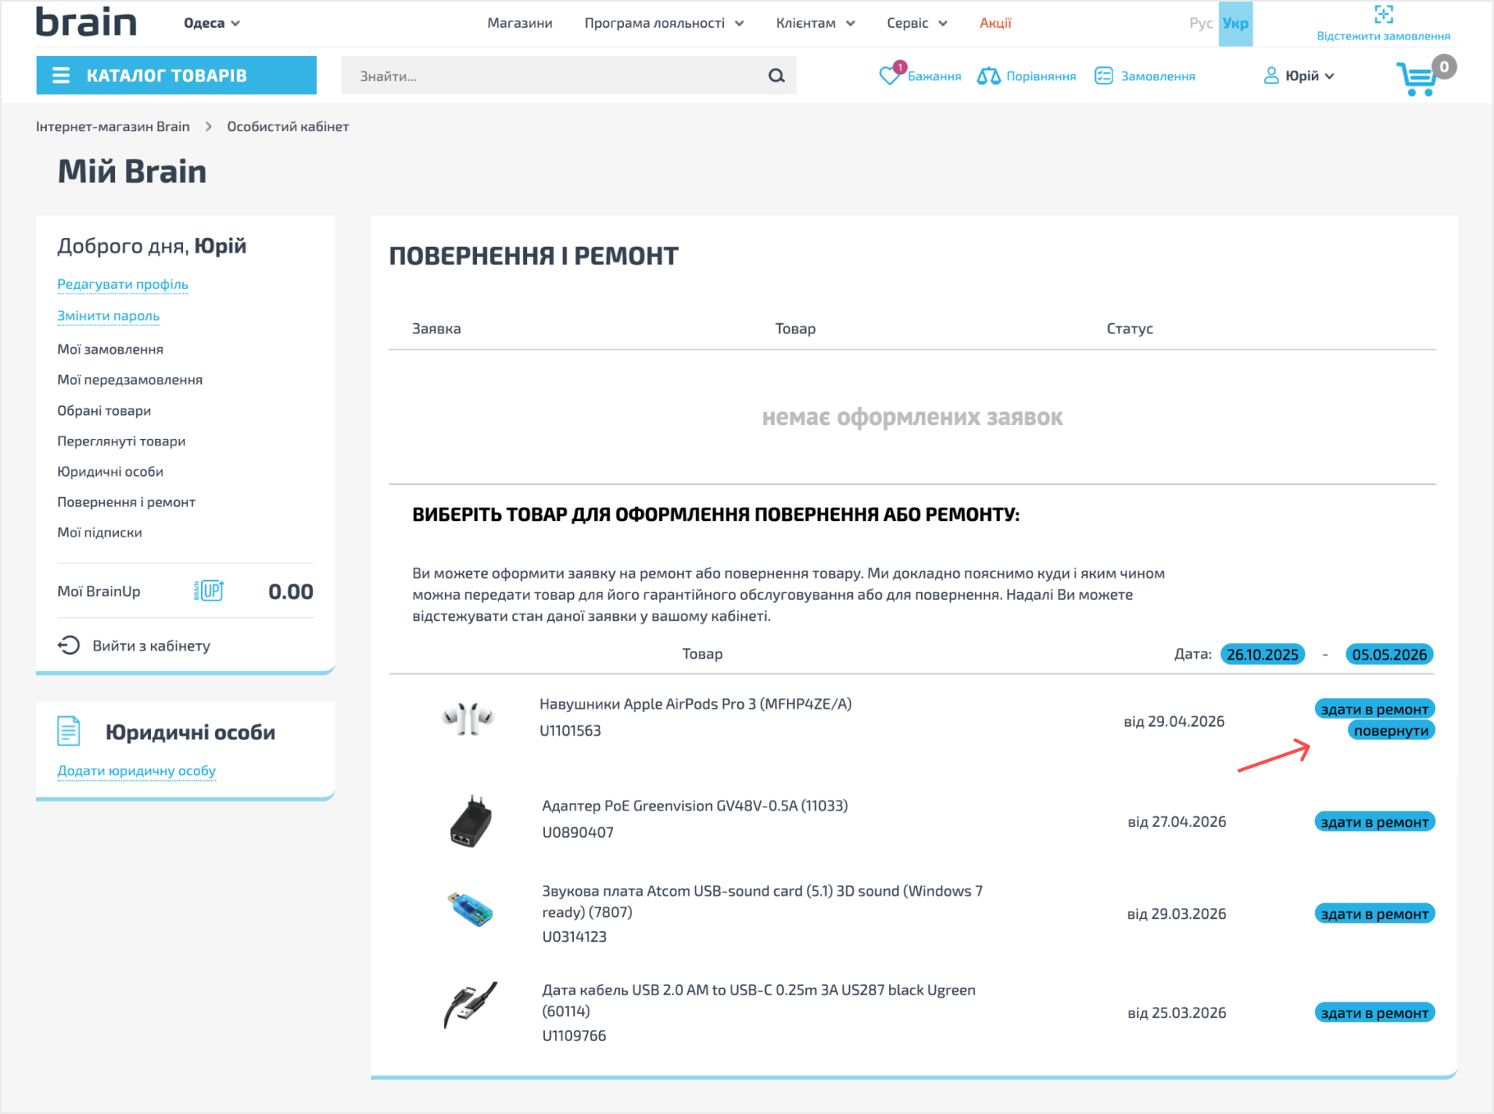Click the orders list icon
This screenshot has width=1494, height=1114.
[x=1103, y=75]
